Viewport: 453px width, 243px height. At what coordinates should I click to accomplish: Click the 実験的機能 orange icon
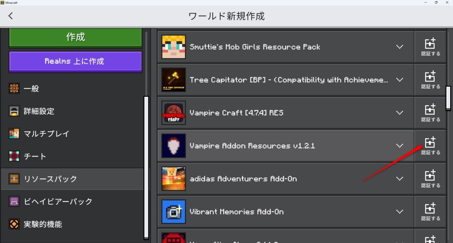[14, 224]
